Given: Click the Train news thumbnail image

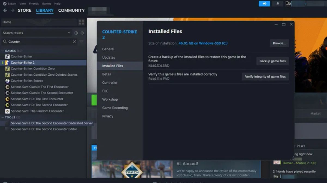Looking at the screenshot, I should [x=132, y=169].
